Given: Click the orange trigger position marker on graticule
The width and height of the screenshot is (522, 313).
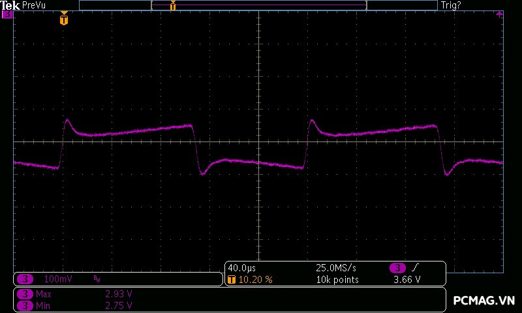Looking at the screenshot, I should point(63,20).
